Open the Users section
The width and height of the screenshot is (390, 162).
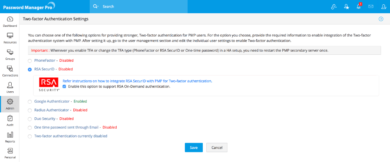pos(10,87)
